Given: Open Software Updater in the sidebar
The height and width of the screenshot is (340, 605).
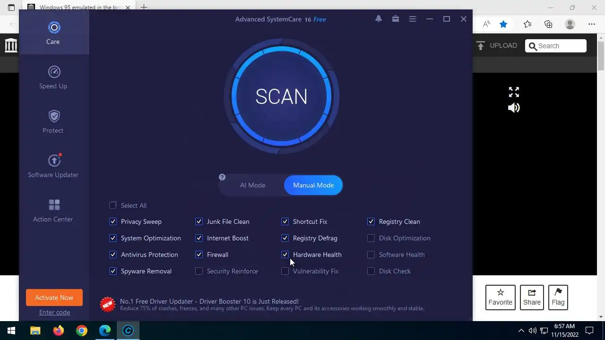Looking at the screenshot, I should [x=54, y=166].
